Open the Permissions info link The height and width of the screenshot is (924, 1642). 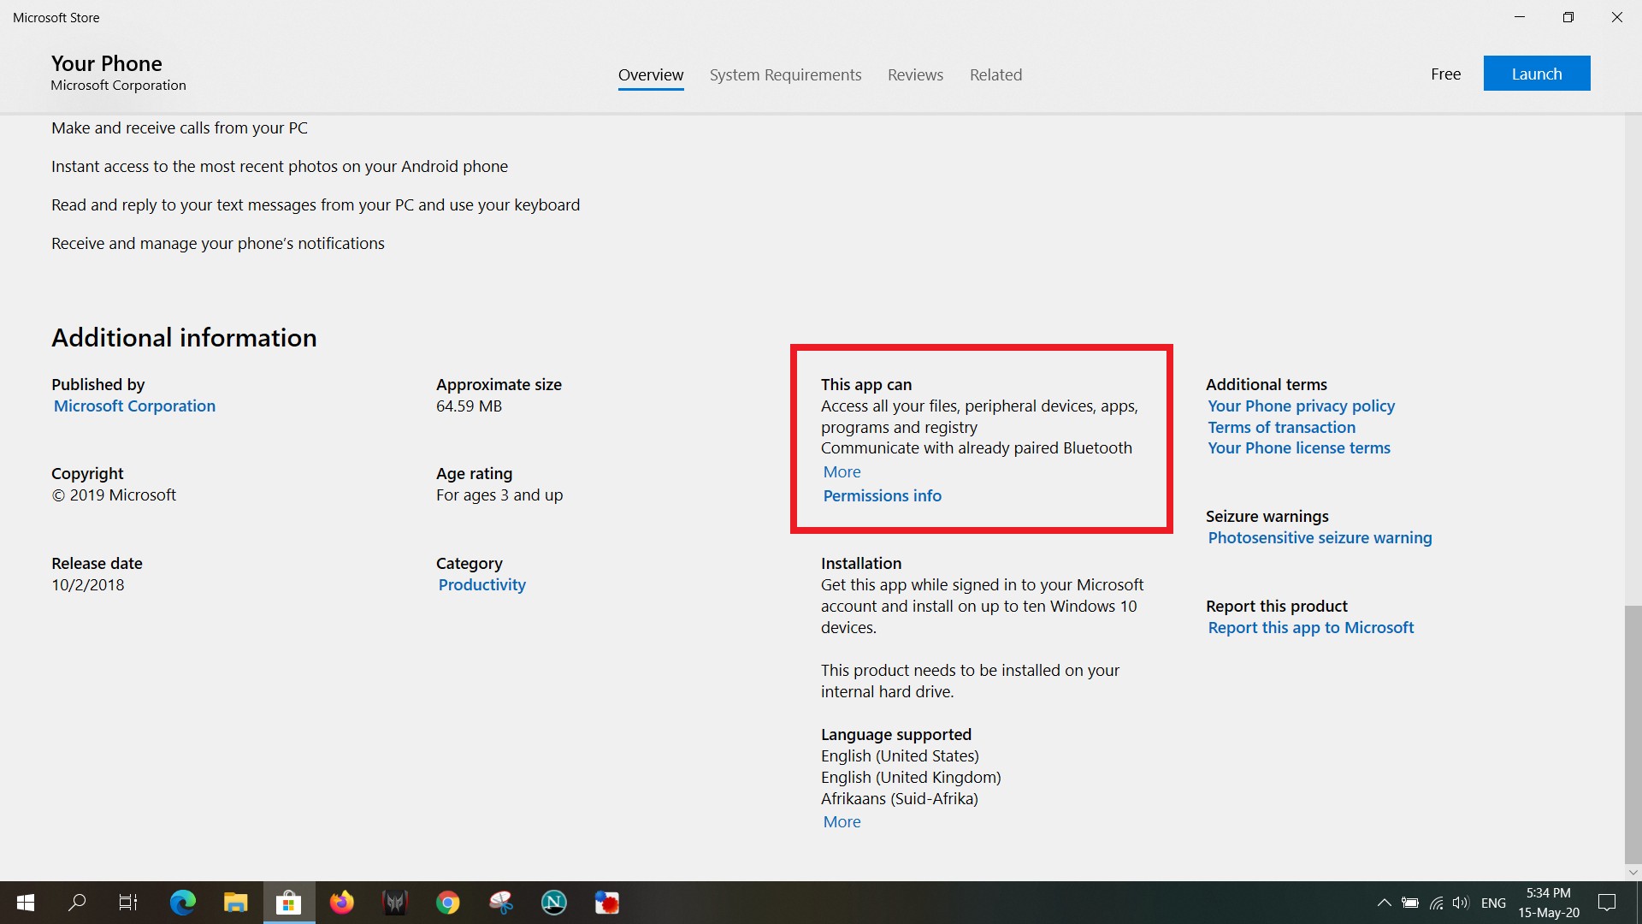tap(882, 496)
